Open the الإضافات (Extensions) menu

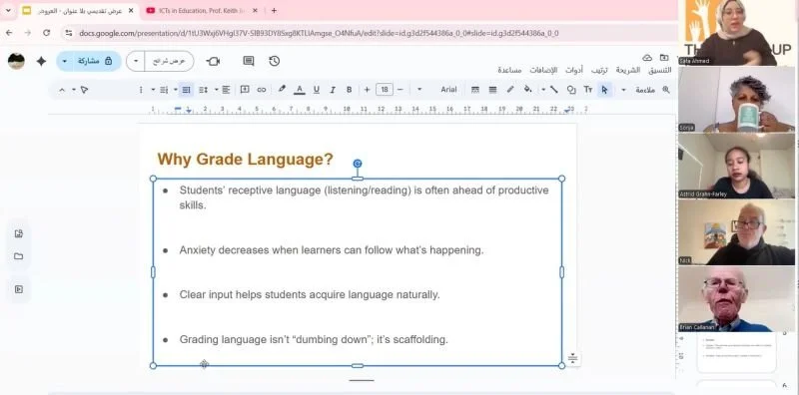(543, 70)
